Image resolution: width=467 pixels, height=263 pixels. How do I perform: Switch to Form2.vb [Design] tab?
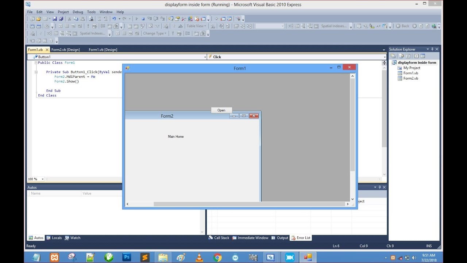tap(66, 50)
